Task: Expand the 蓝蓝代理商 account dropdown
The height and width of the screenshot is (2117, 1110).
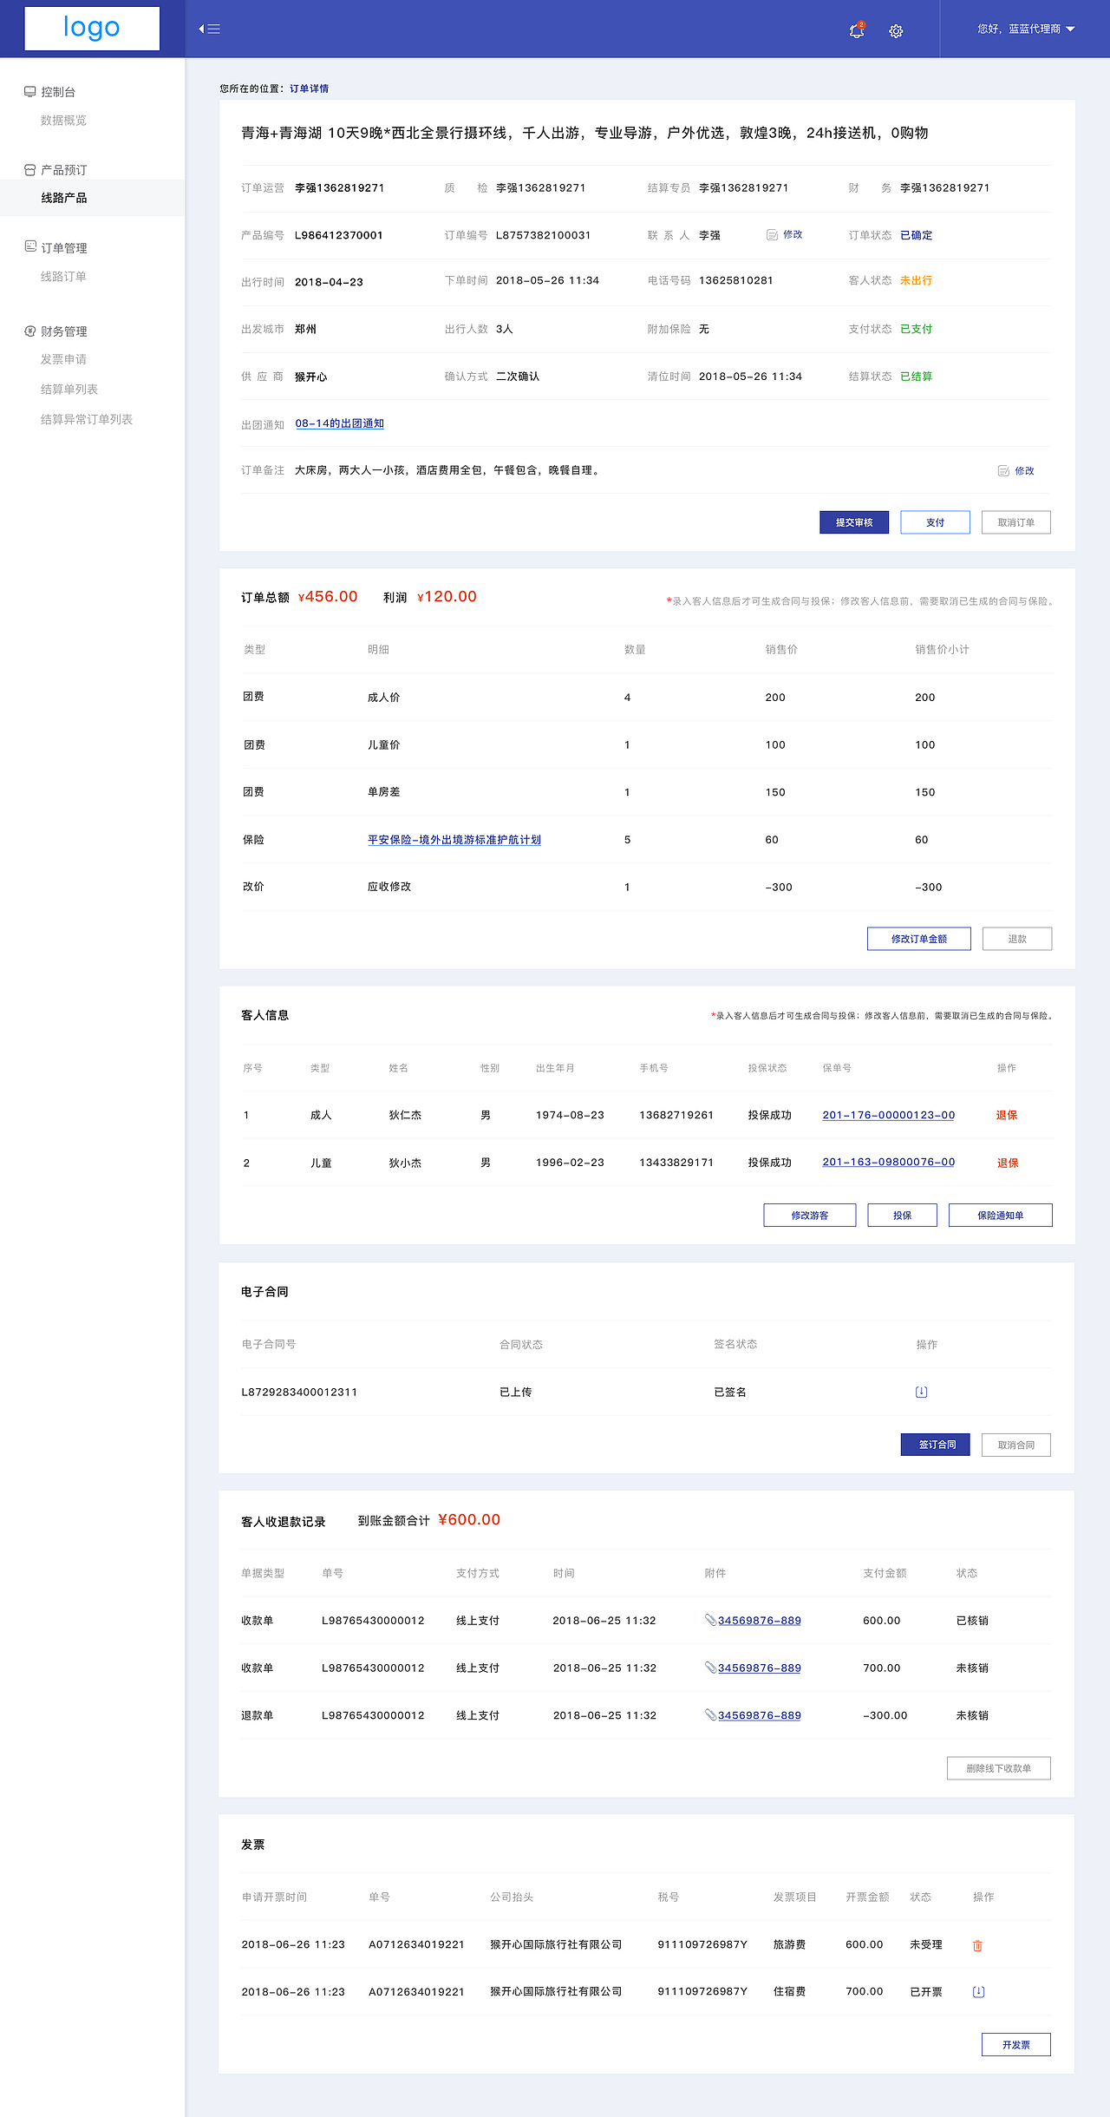Action: pyautogui.click(x=1026, y=29)
